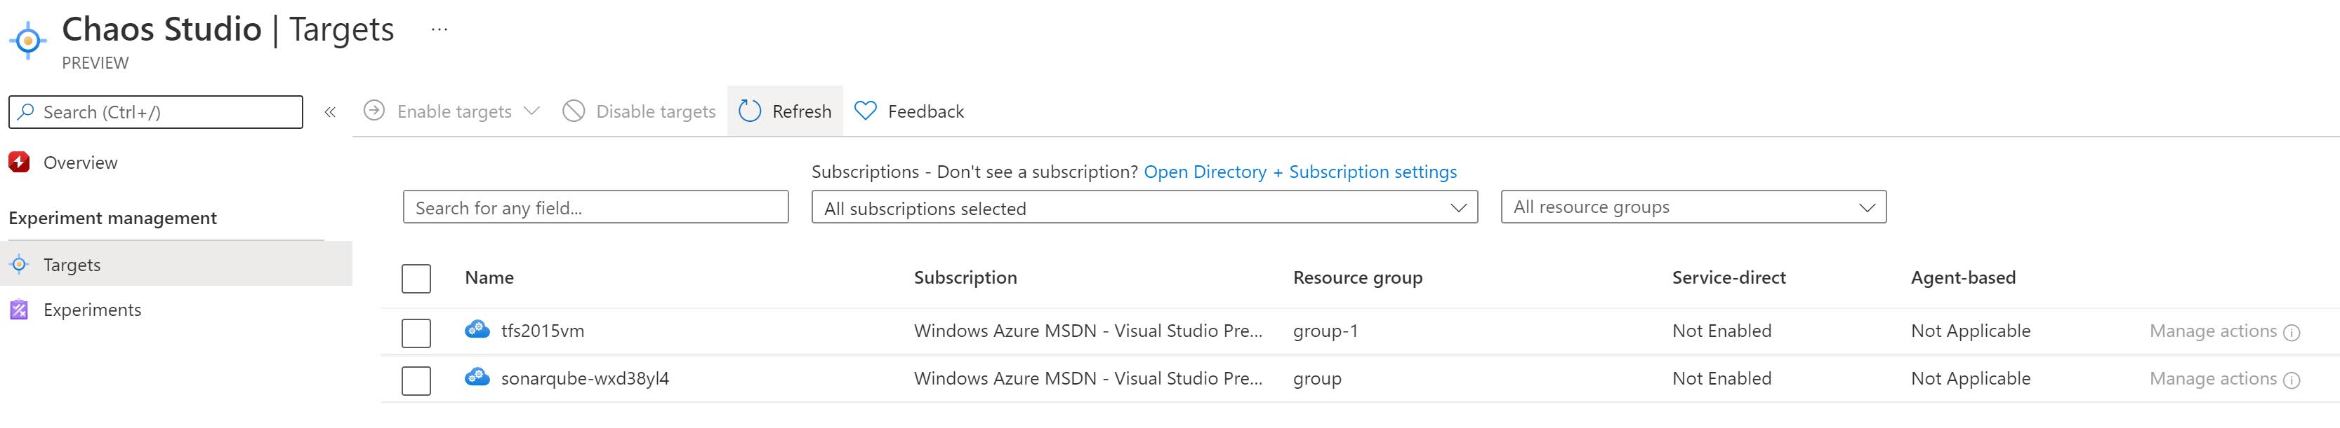Image resolution: width=2340 pixels, height=428 pixels.
Task: Click Manage actions for tfs2015vm
Action: (x=2213, y=331)
